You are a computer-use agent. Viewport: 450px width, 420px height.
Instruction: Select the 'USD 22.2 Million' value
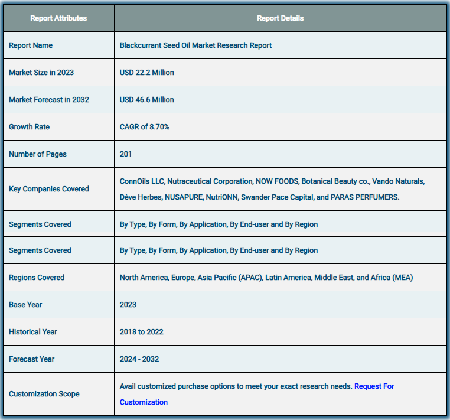(146, 72)
